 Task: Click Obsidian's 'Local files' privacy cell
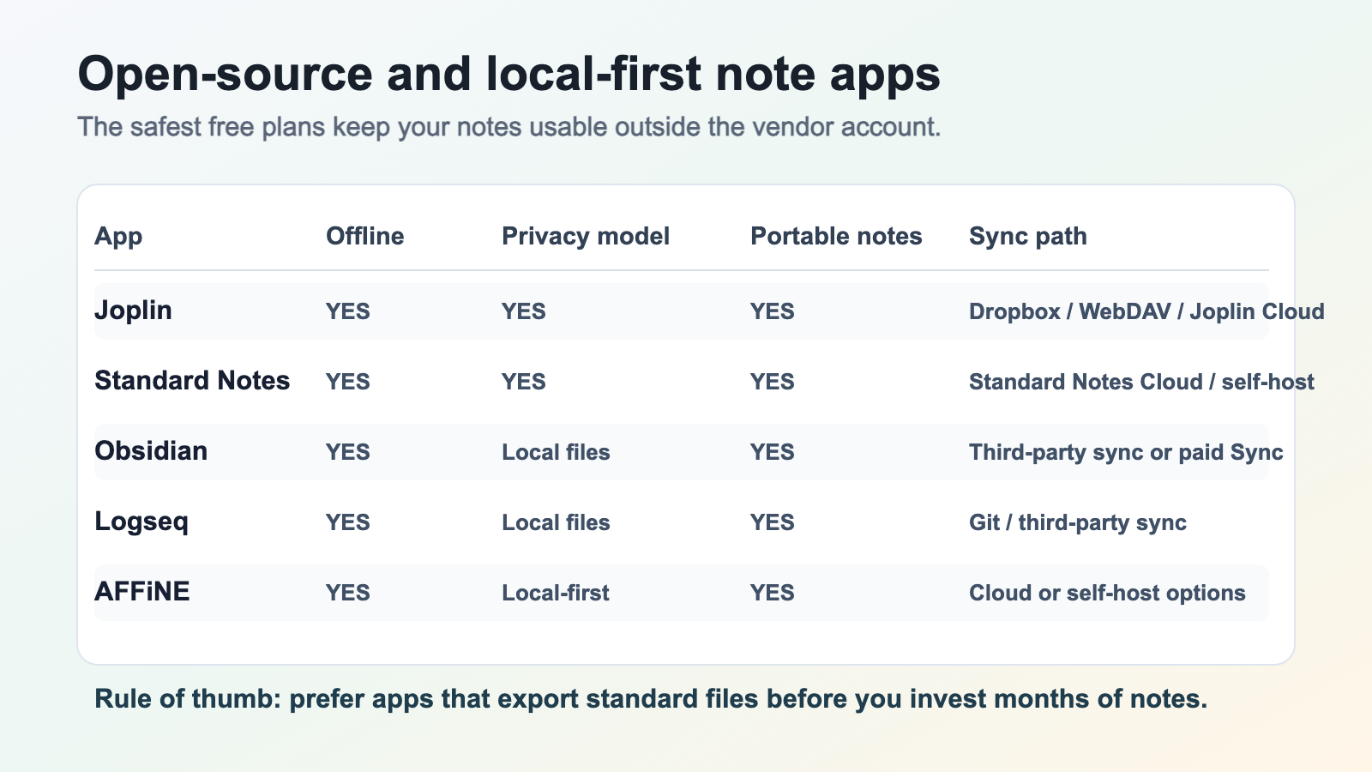tap(556, 452)
